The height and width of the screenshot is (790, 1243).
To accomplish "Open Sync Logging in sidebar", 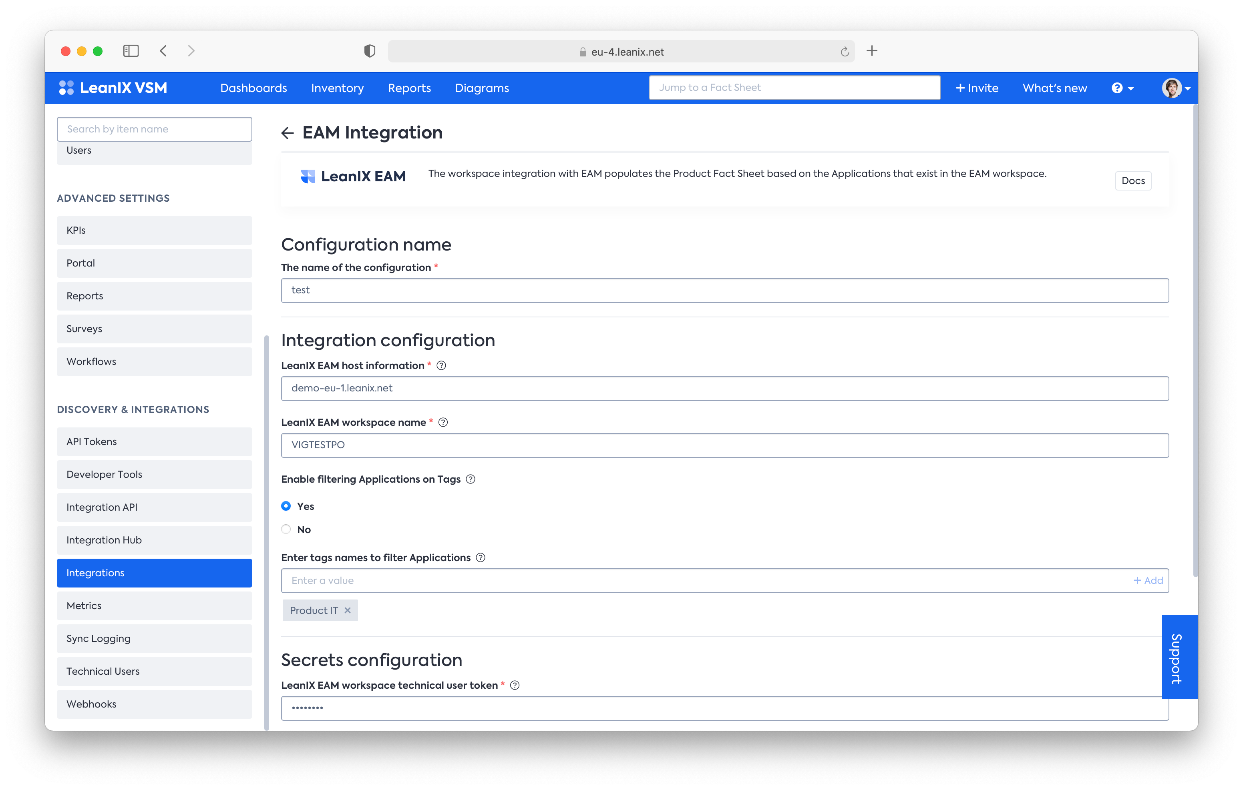I will [154, 639].
